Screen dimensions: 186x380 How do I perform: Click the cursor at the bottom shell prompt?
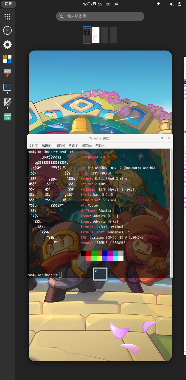60,275
